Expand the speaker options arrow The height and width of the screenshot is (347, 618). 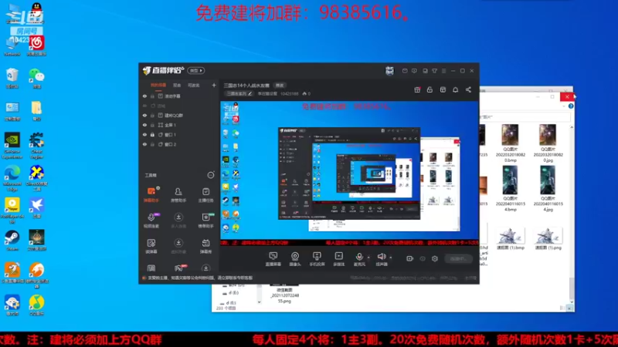point(391,258)
